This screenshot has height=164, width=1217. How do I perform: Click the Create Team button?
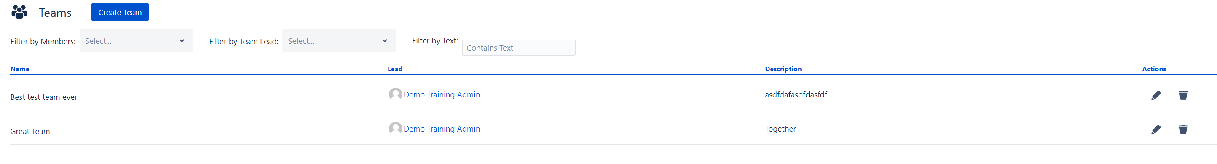[x=120, y=12]
